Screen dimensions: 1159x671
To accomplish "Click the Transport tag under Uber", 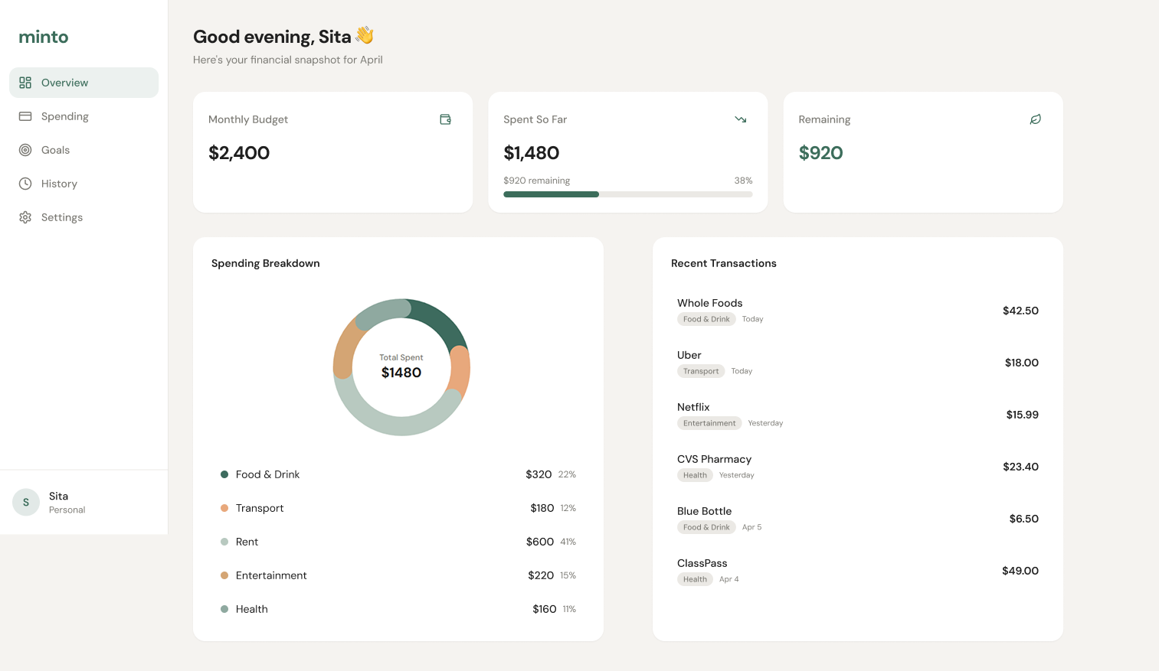I will pos(700,370).
